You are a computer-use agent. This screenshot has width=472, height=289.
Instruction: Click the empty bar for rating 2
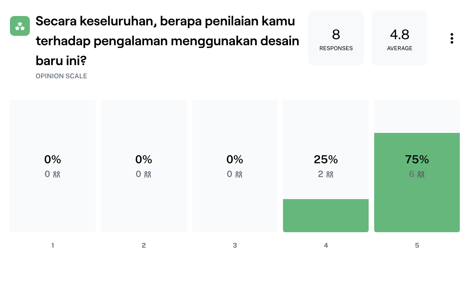(x=144, y=166)
